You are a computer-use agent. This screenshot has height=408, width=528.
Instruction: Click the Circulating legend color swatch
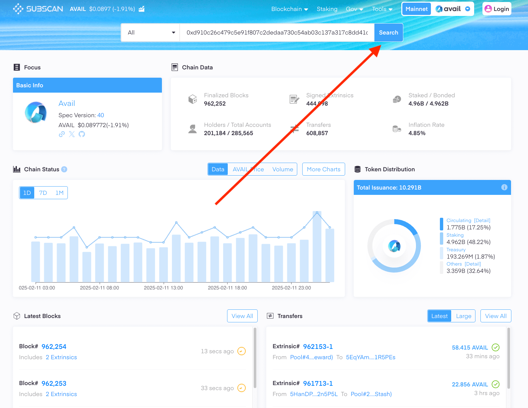442,224
